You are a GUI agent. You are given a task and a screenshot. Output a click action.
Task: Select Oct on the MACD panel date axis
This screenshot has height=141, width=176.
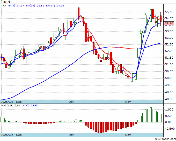click(x=71, y=135)
